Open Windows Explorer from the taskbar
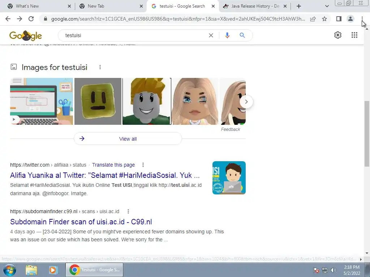The image size is (370, 277). [x=31, y=270]
